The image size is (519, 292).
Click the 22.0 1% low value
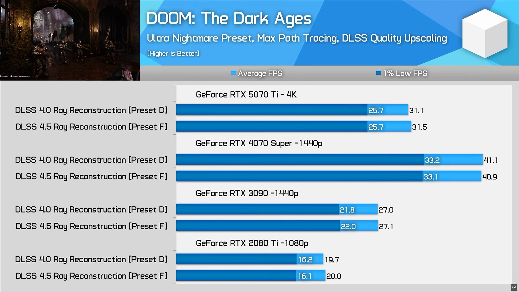348,226
